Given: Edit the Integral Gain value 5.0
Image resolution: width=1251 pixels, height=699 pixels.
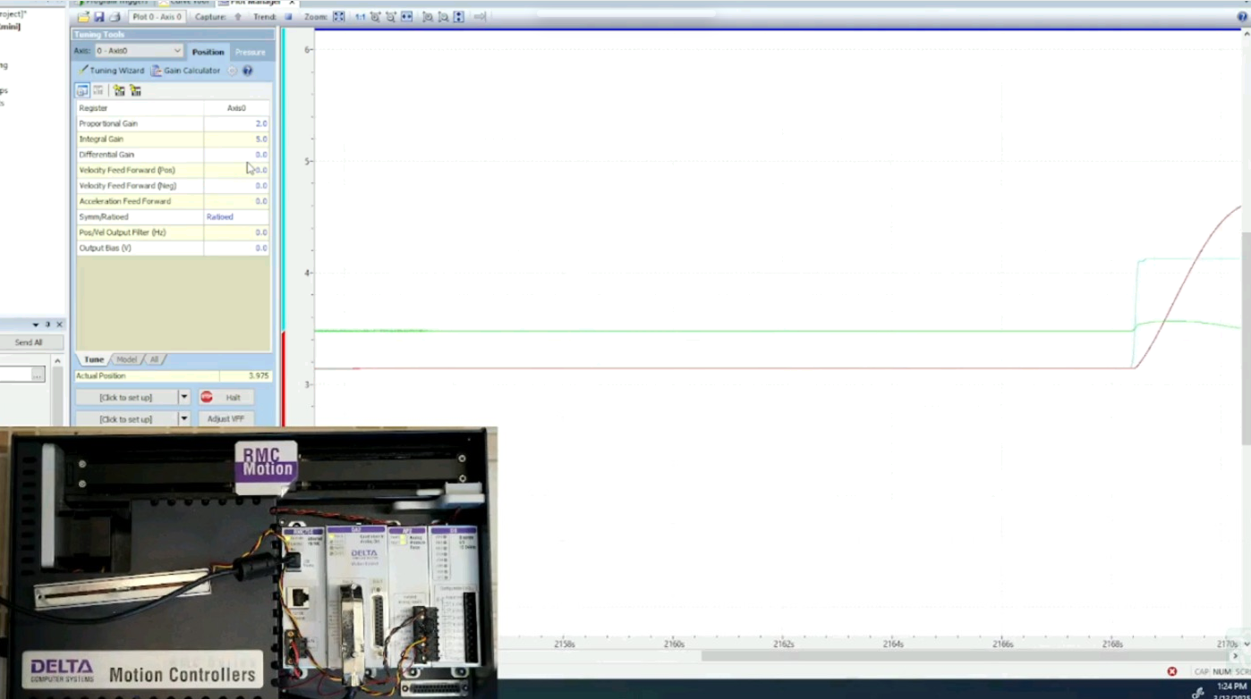Looking at the screenshot, I should click(x=236, y=139).
